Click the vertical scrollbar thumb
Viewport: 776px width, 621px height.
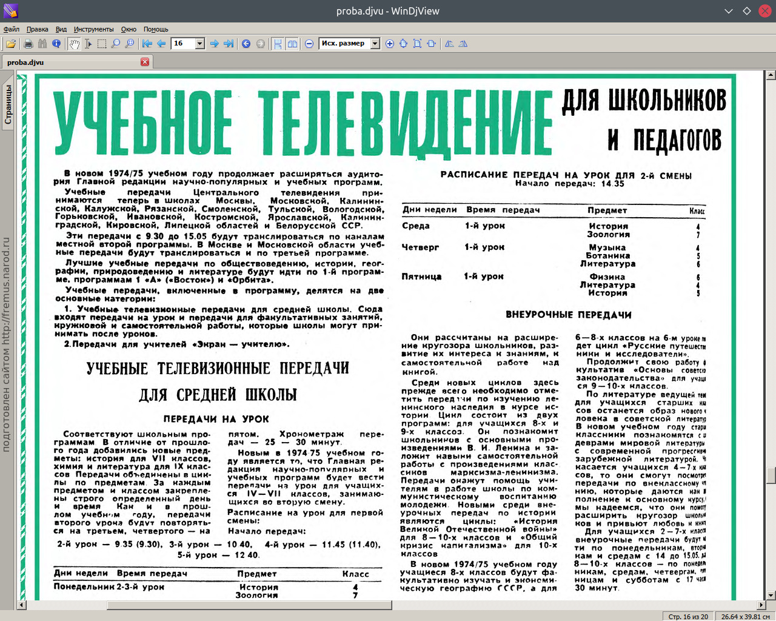771,475
